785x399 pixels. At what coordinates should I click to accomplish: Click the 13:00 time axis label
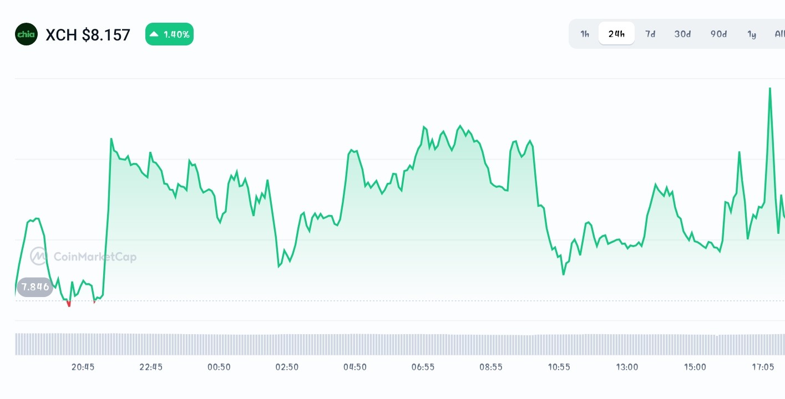coord(627,367)
